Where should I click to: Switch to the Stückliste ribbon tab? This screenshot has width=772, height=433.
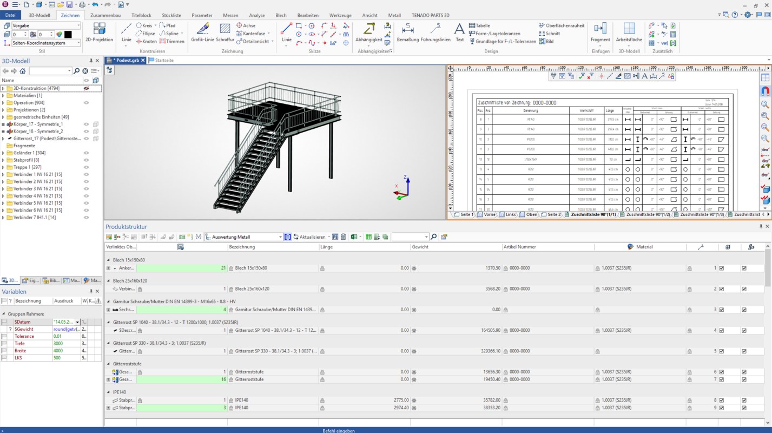[171, 15]
